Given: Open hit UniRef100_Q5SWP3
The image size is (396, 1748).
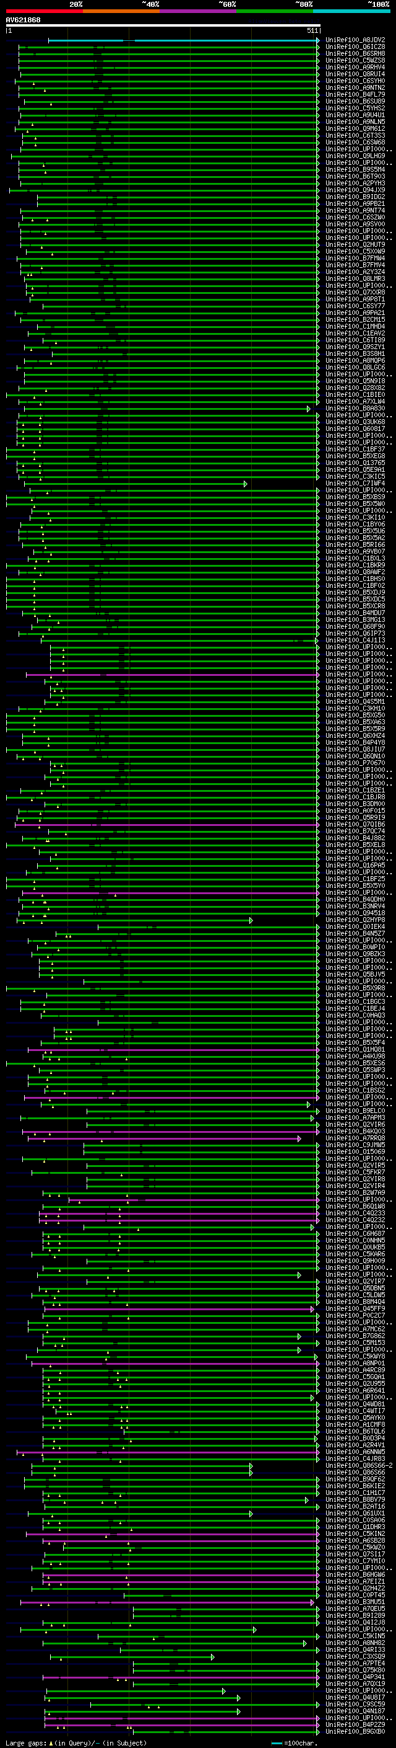Looking at the screenshot, I should [x=355, y=1070].
